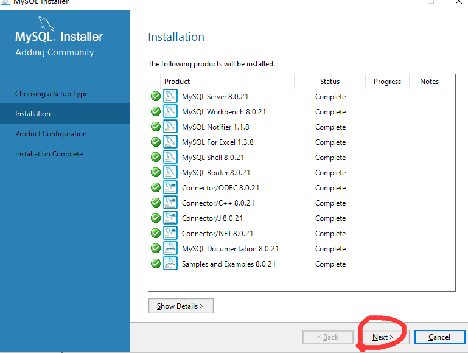Click the Installation page heading
This screenshot has width=468, height=353.
click(x=176, y=37)
